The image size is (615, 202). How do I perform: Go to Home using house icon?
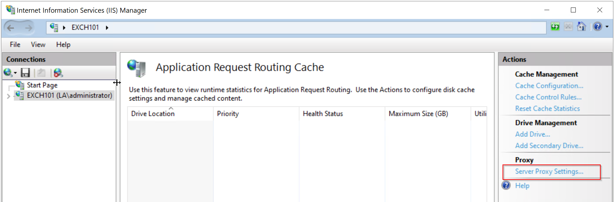coord(581,27)
